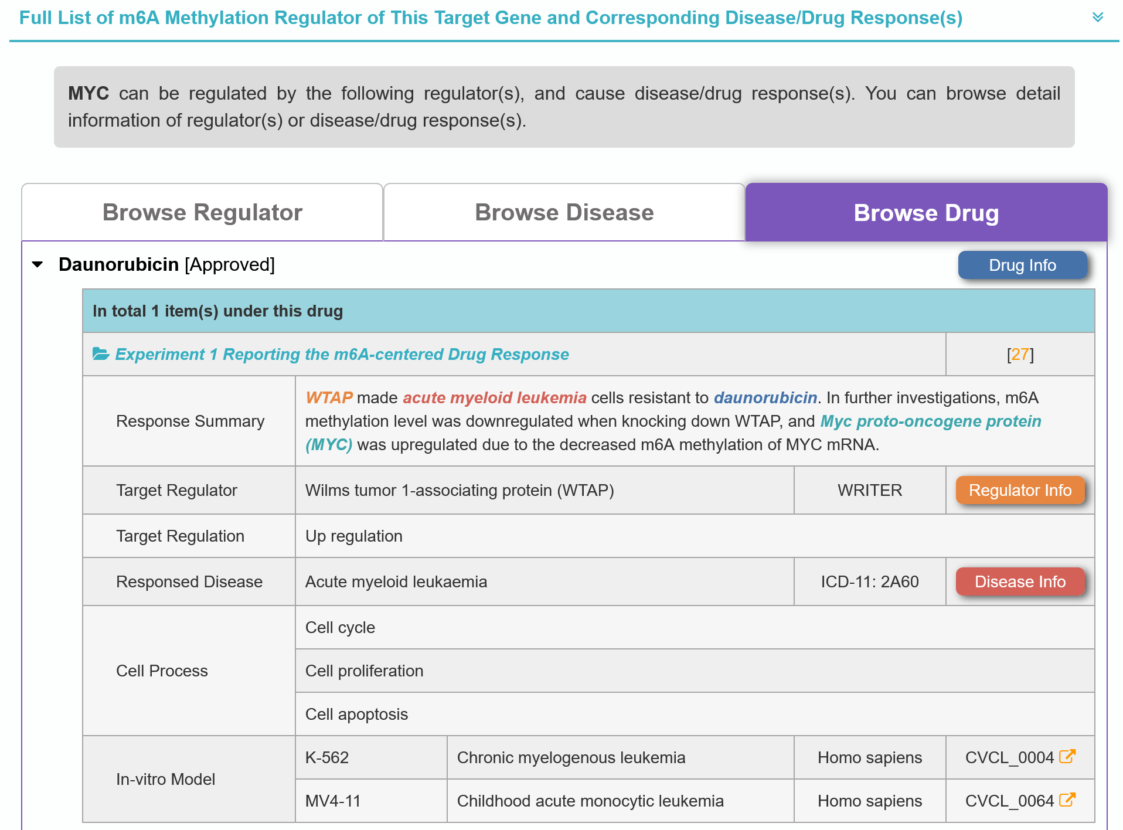Follow the daunorubicin link in summary
Viewport: 1123px width, 830px height.
coord(765,398)
